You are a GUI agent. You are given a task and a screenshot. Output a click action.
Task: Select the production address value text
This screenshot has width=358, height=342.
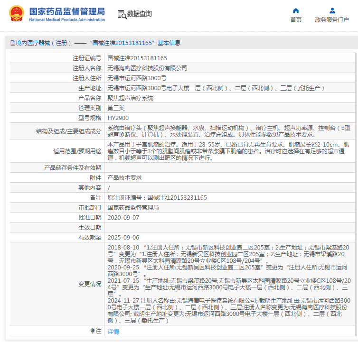(x=216, y=88)
